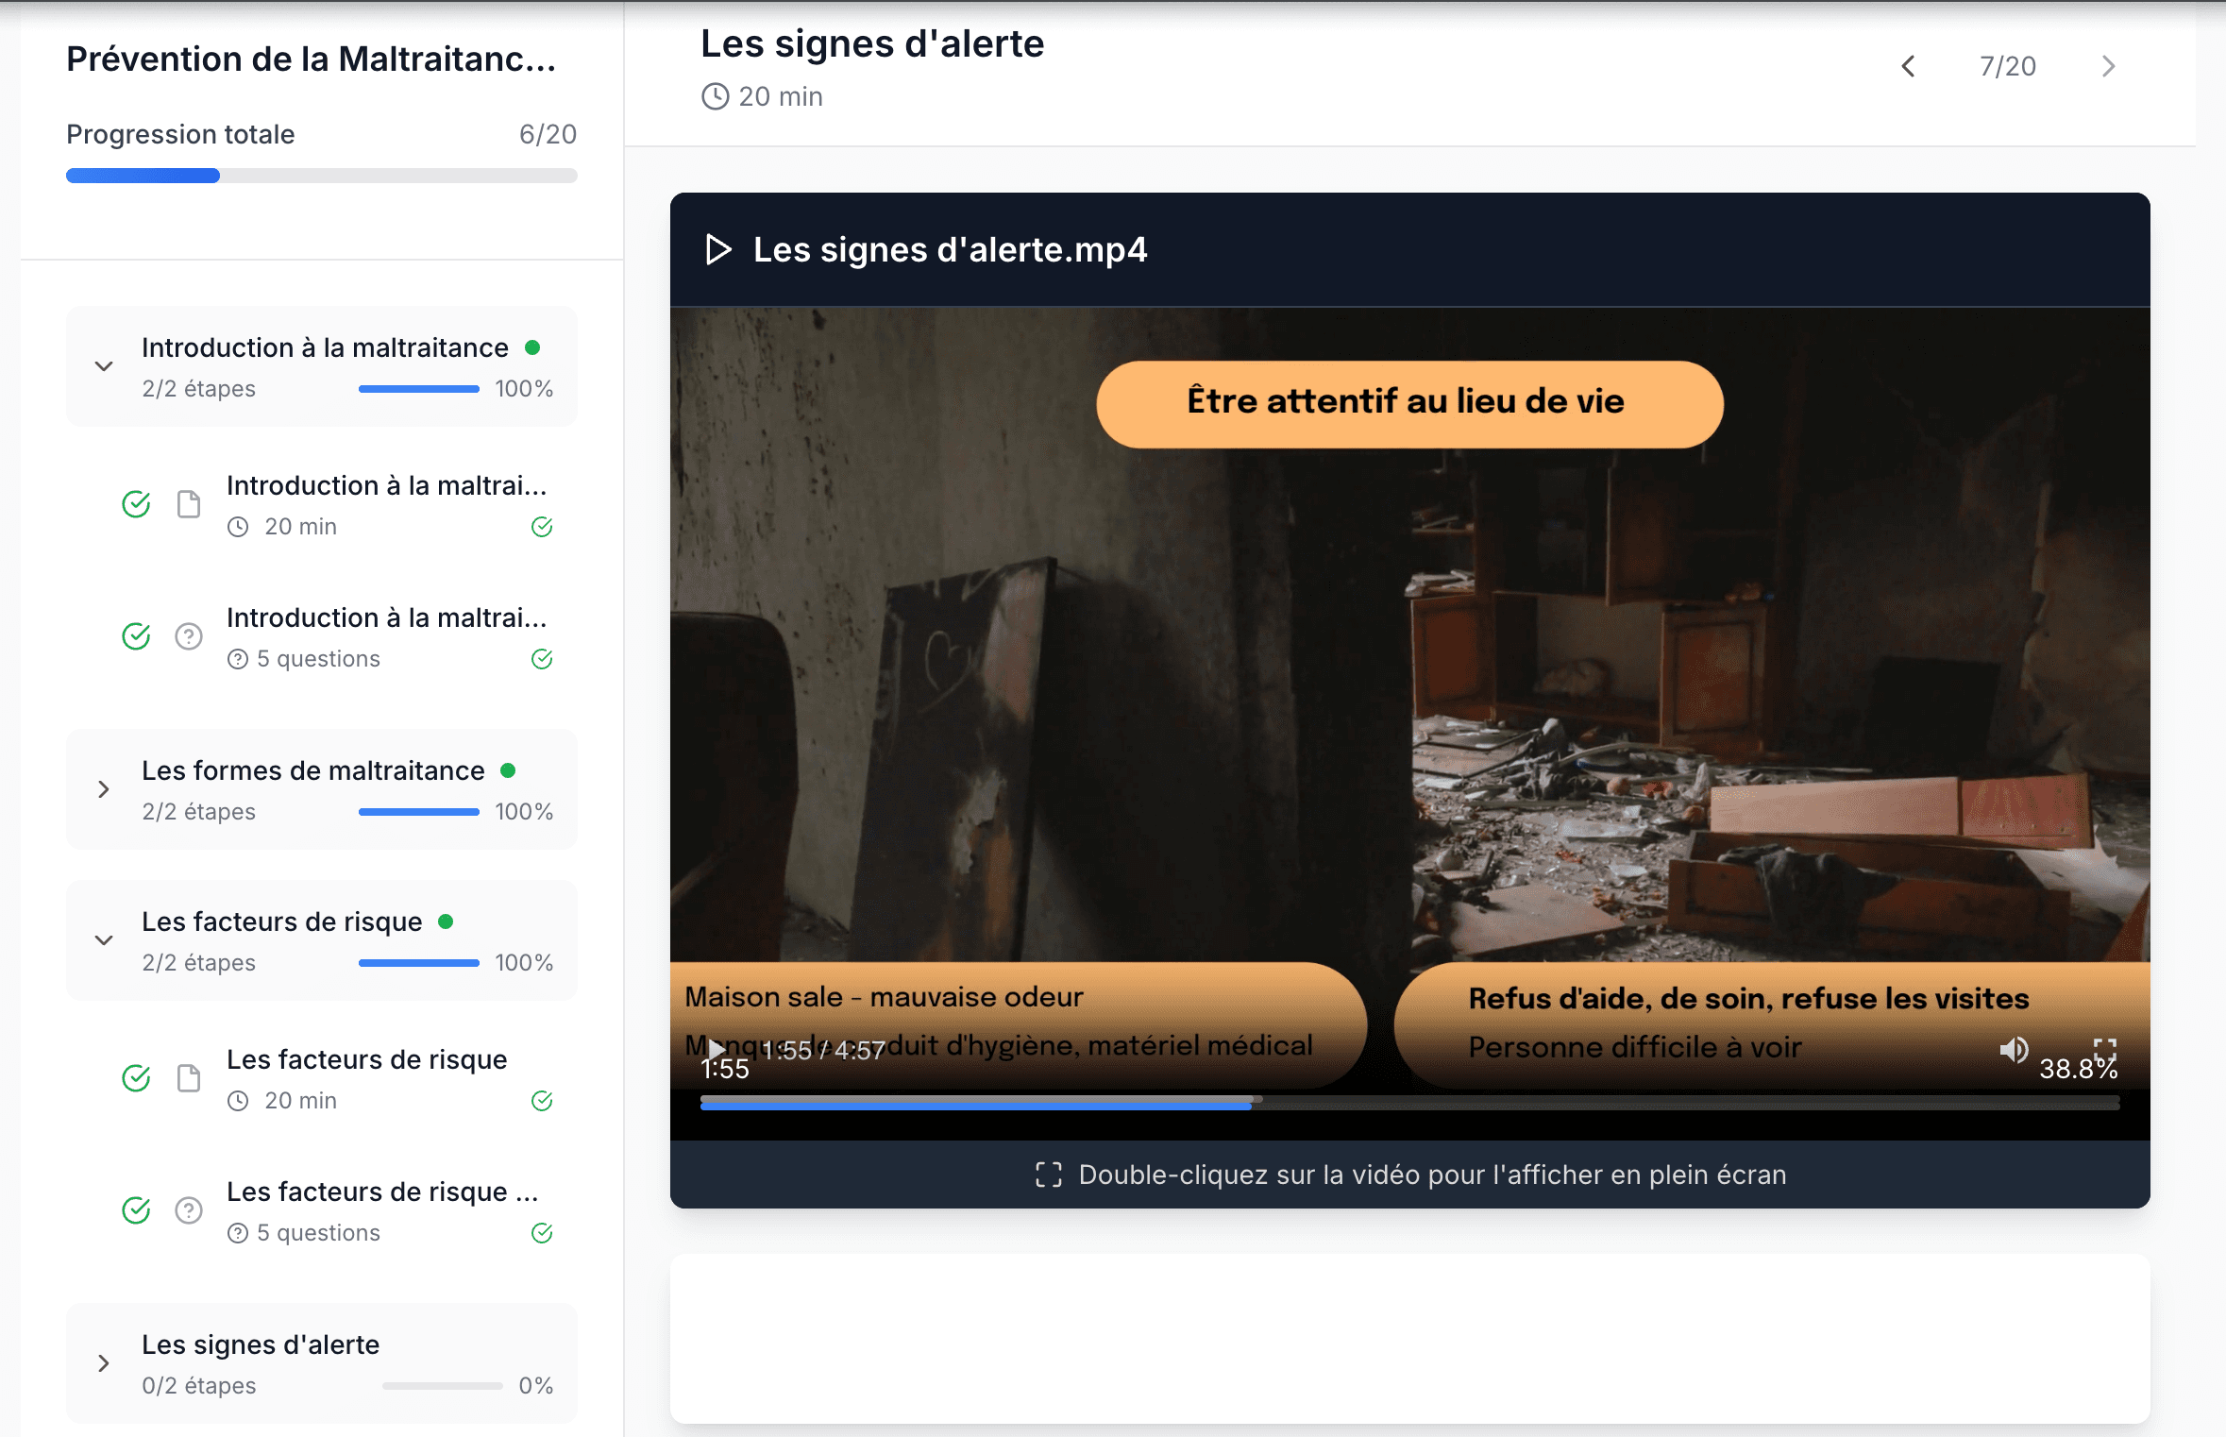Click document icon of Introduction 20 min lesson
The width and height of the screenshot is (2226, 1437).
[x=189, y=504]
